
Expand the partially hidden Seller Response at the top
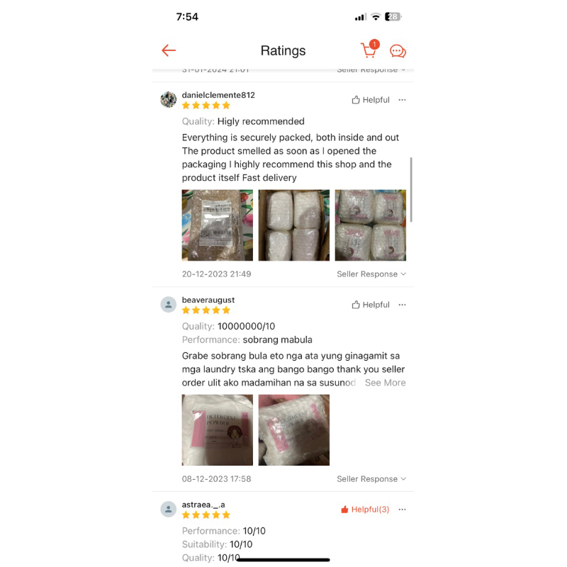[x=371, y=69]
